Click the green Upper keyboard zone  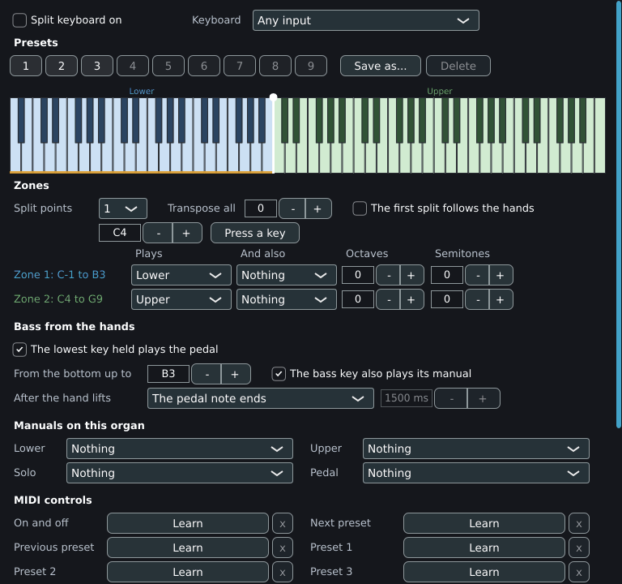coord(440,135)
